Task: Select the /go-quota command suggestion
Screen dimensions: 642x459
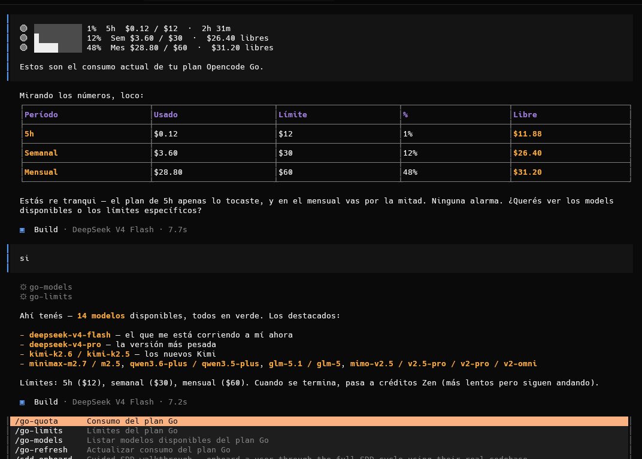Action: tap(319, 421)
